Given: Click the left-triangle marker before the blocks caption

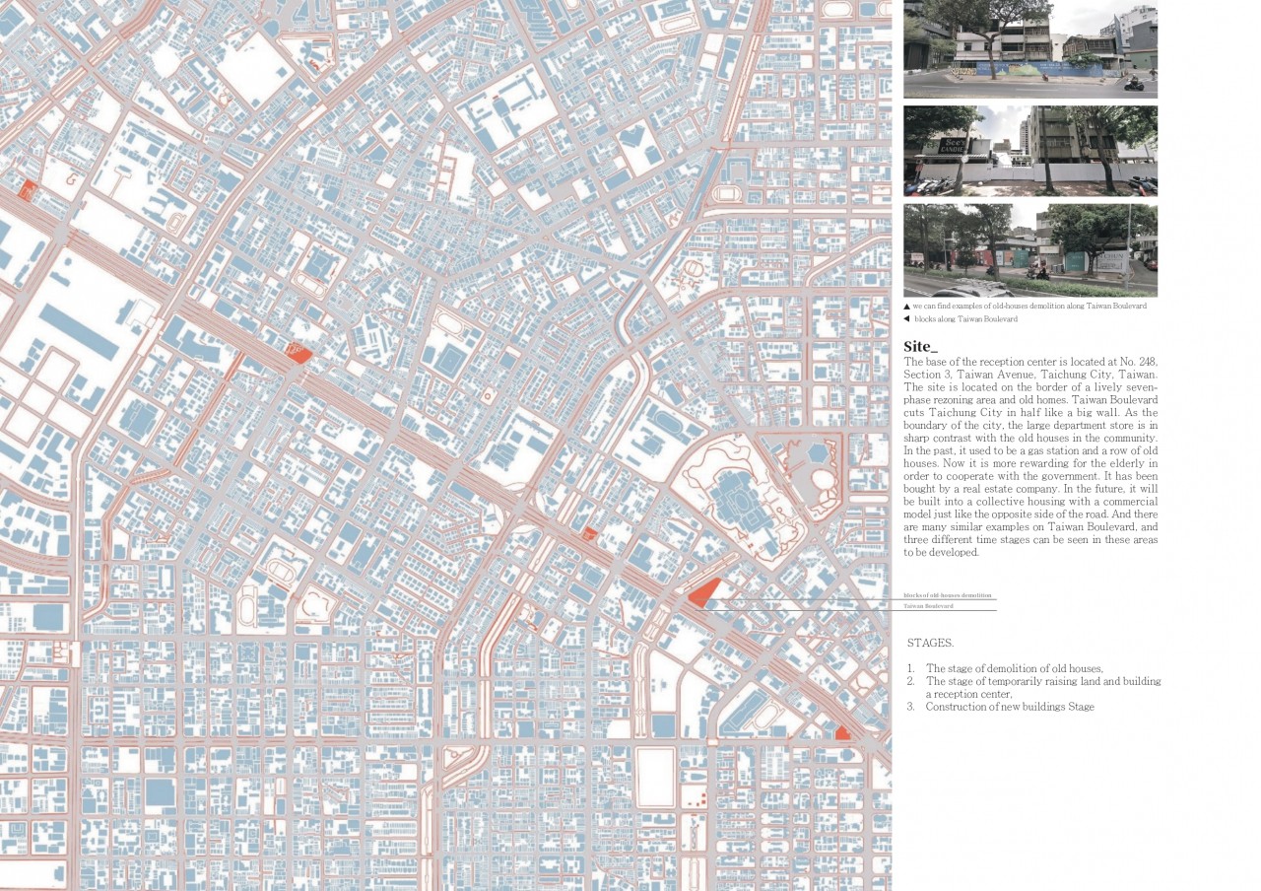Looking at the screenshot, I should [x=907, y=319].
